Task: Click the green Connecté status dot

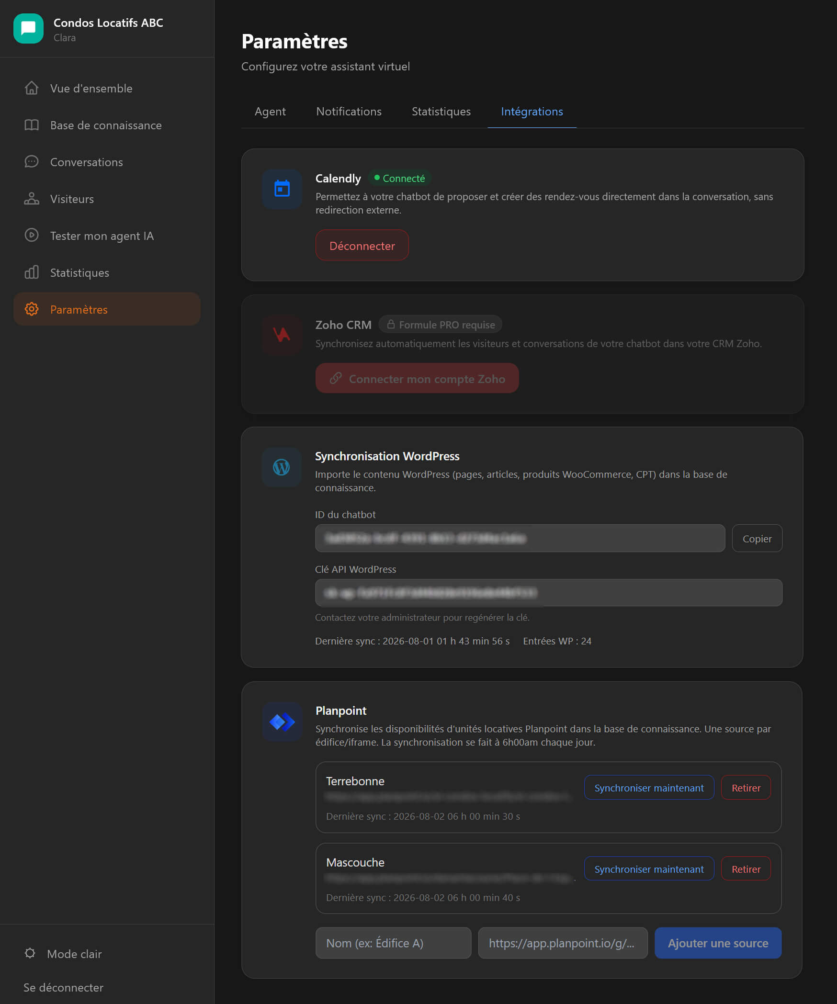Action: click(x=377, y=178)
